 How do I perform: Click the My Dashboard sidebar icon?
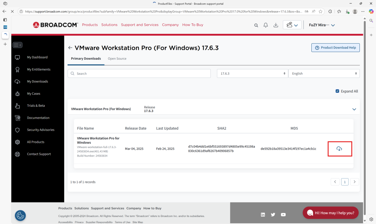pyautogui.click(x=18, y=58)
